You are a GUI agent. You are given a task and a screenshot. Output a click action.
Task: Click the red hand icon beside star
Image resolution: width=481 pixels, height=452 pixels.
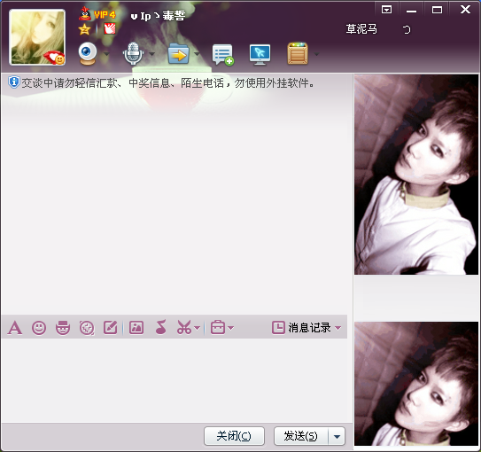110,29
